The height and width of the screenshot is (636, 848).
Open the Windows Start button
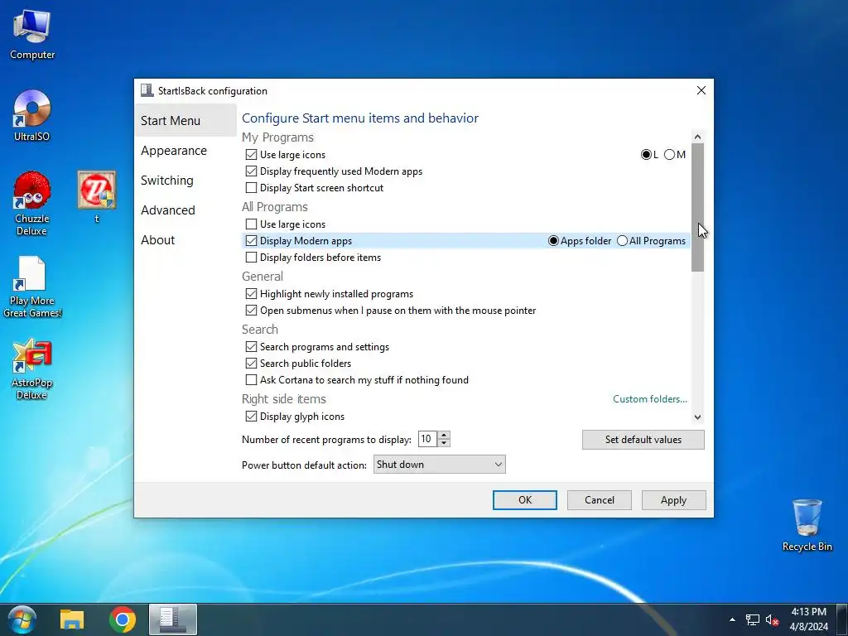pos(22,619)
